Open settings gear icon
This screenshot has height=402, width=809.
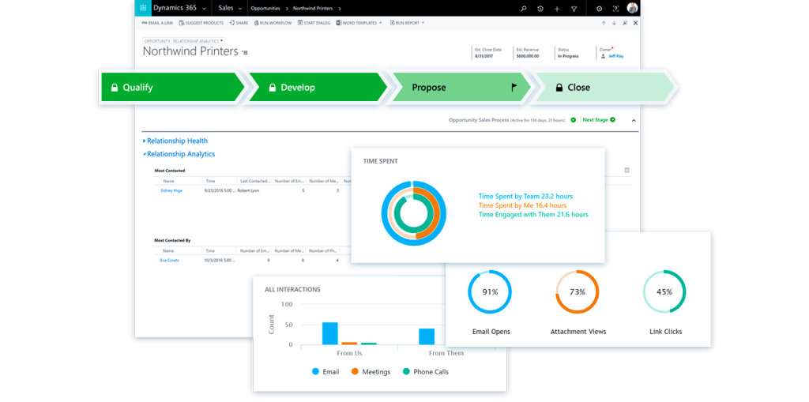[x=599, y=9]
